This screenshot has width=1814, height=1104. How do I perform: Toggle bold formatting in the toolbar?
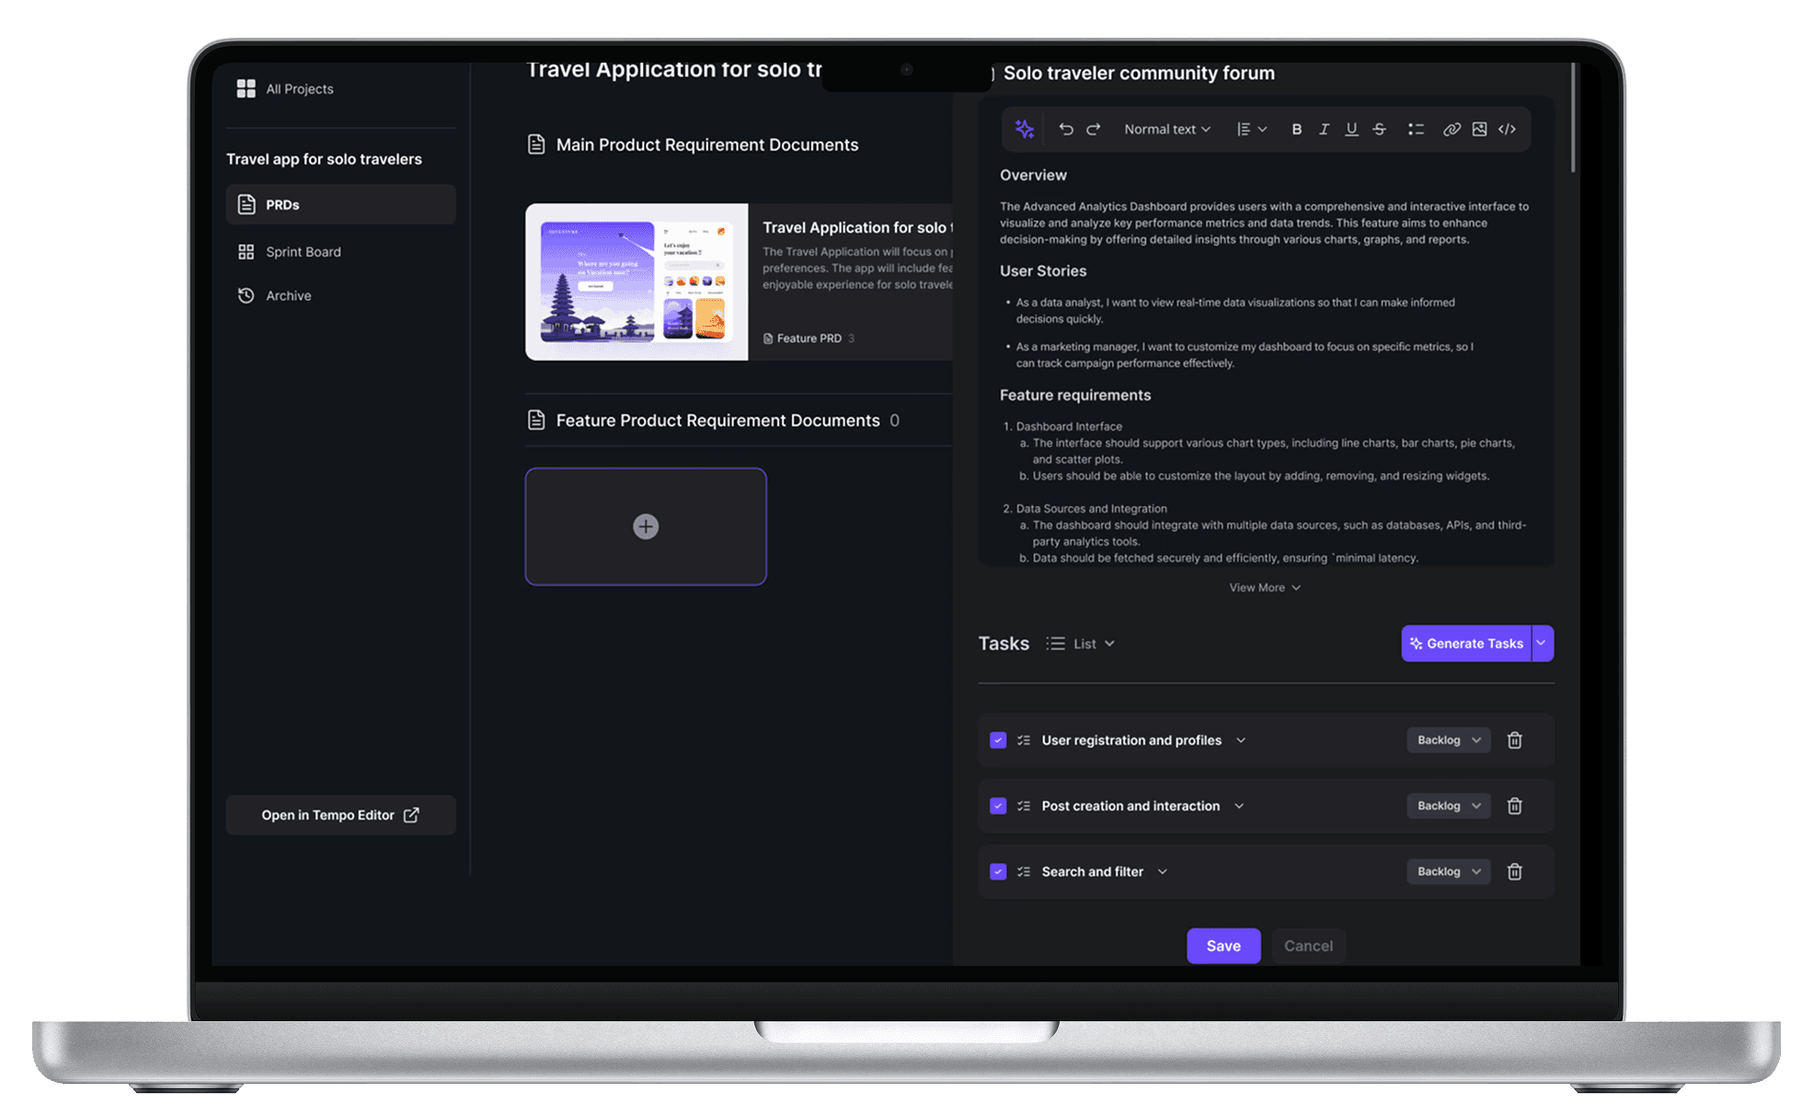coord(1296,129)
